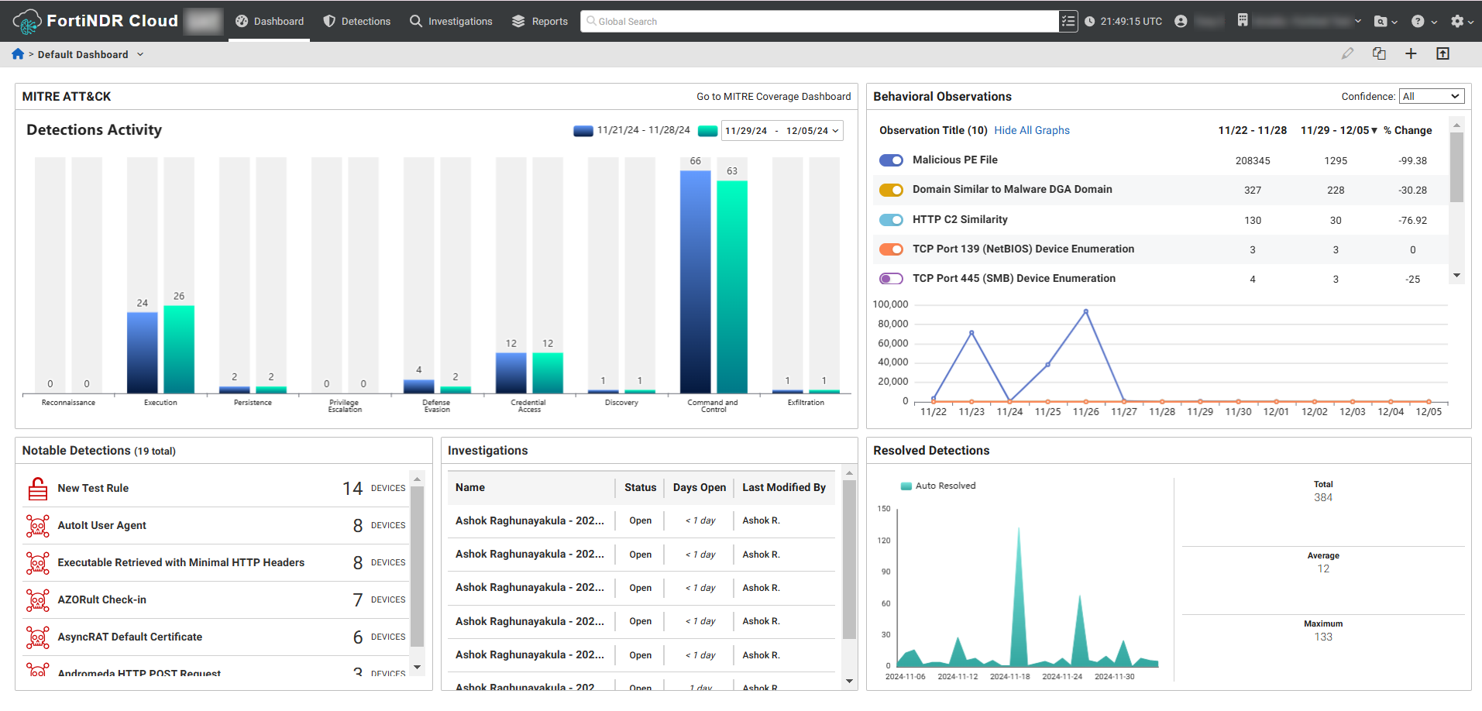1482x711 pixels.
Task: Toggle TCP Port 445 SMB Enumeration switch
Action: tap(891, 279)
